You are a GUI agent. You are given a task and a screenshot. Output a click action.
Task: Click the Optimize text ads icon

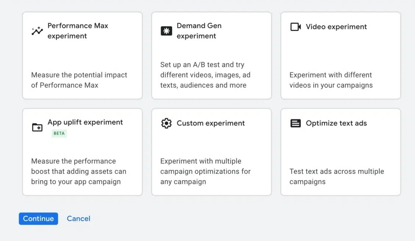[295, 123]
